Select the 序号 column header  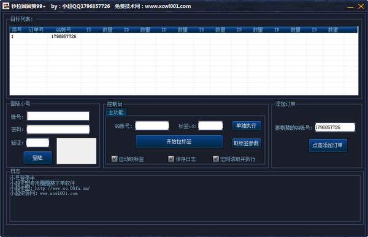17,30
